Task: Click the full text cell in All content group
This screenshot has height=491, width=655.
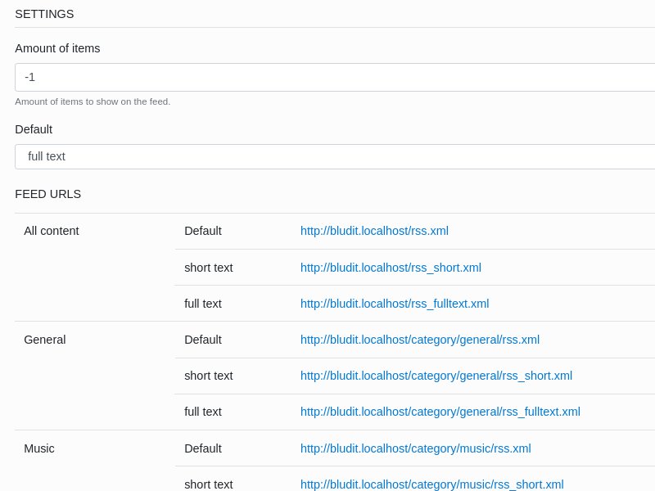Action: click(203, 304)
